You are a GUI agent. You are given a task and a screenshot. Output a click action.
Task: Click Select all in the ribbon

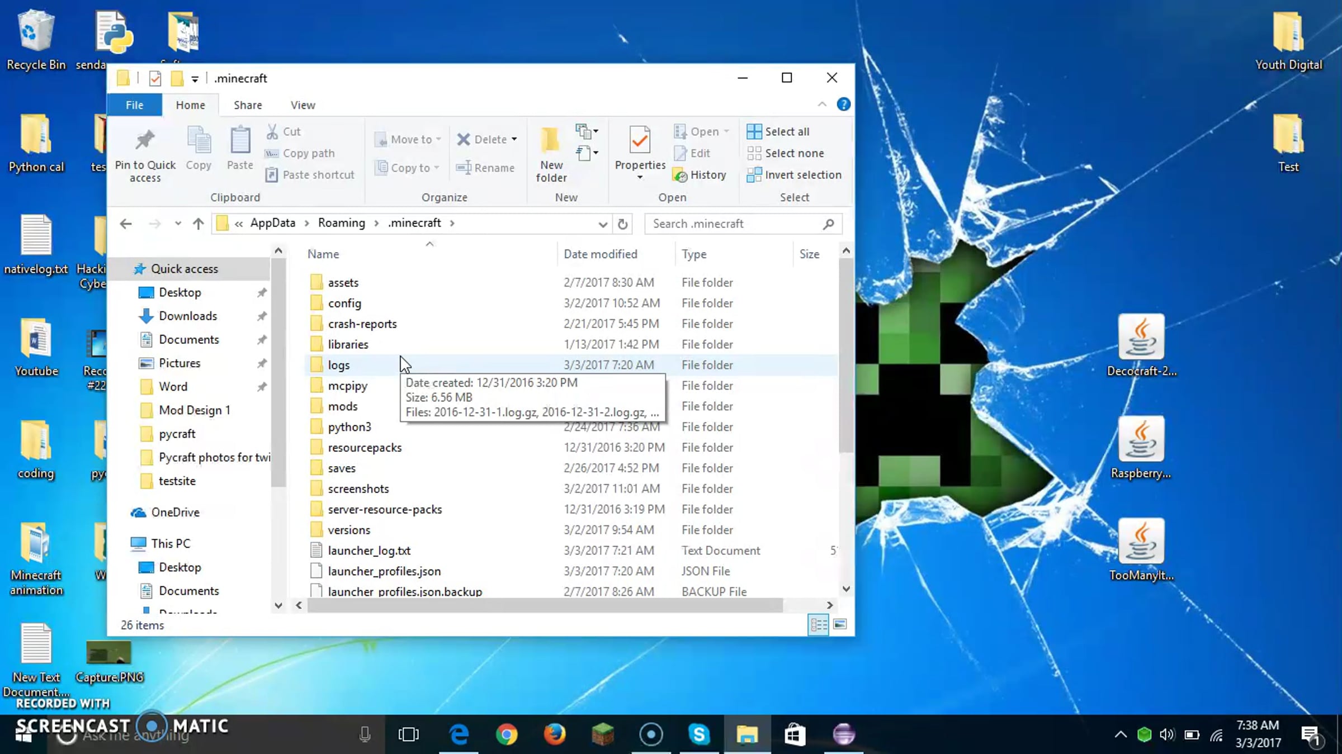[x=778, y=131]
